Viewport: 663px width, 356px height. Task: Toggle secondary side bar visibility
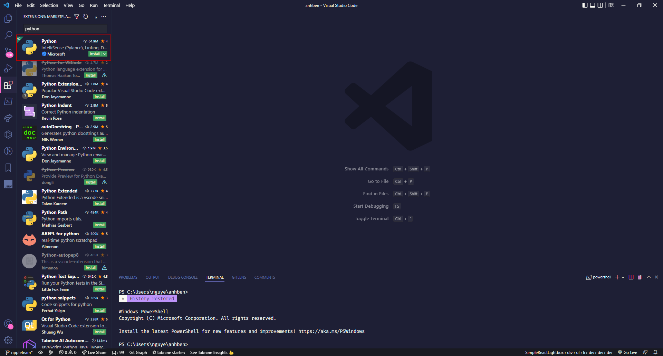[600, 5]
